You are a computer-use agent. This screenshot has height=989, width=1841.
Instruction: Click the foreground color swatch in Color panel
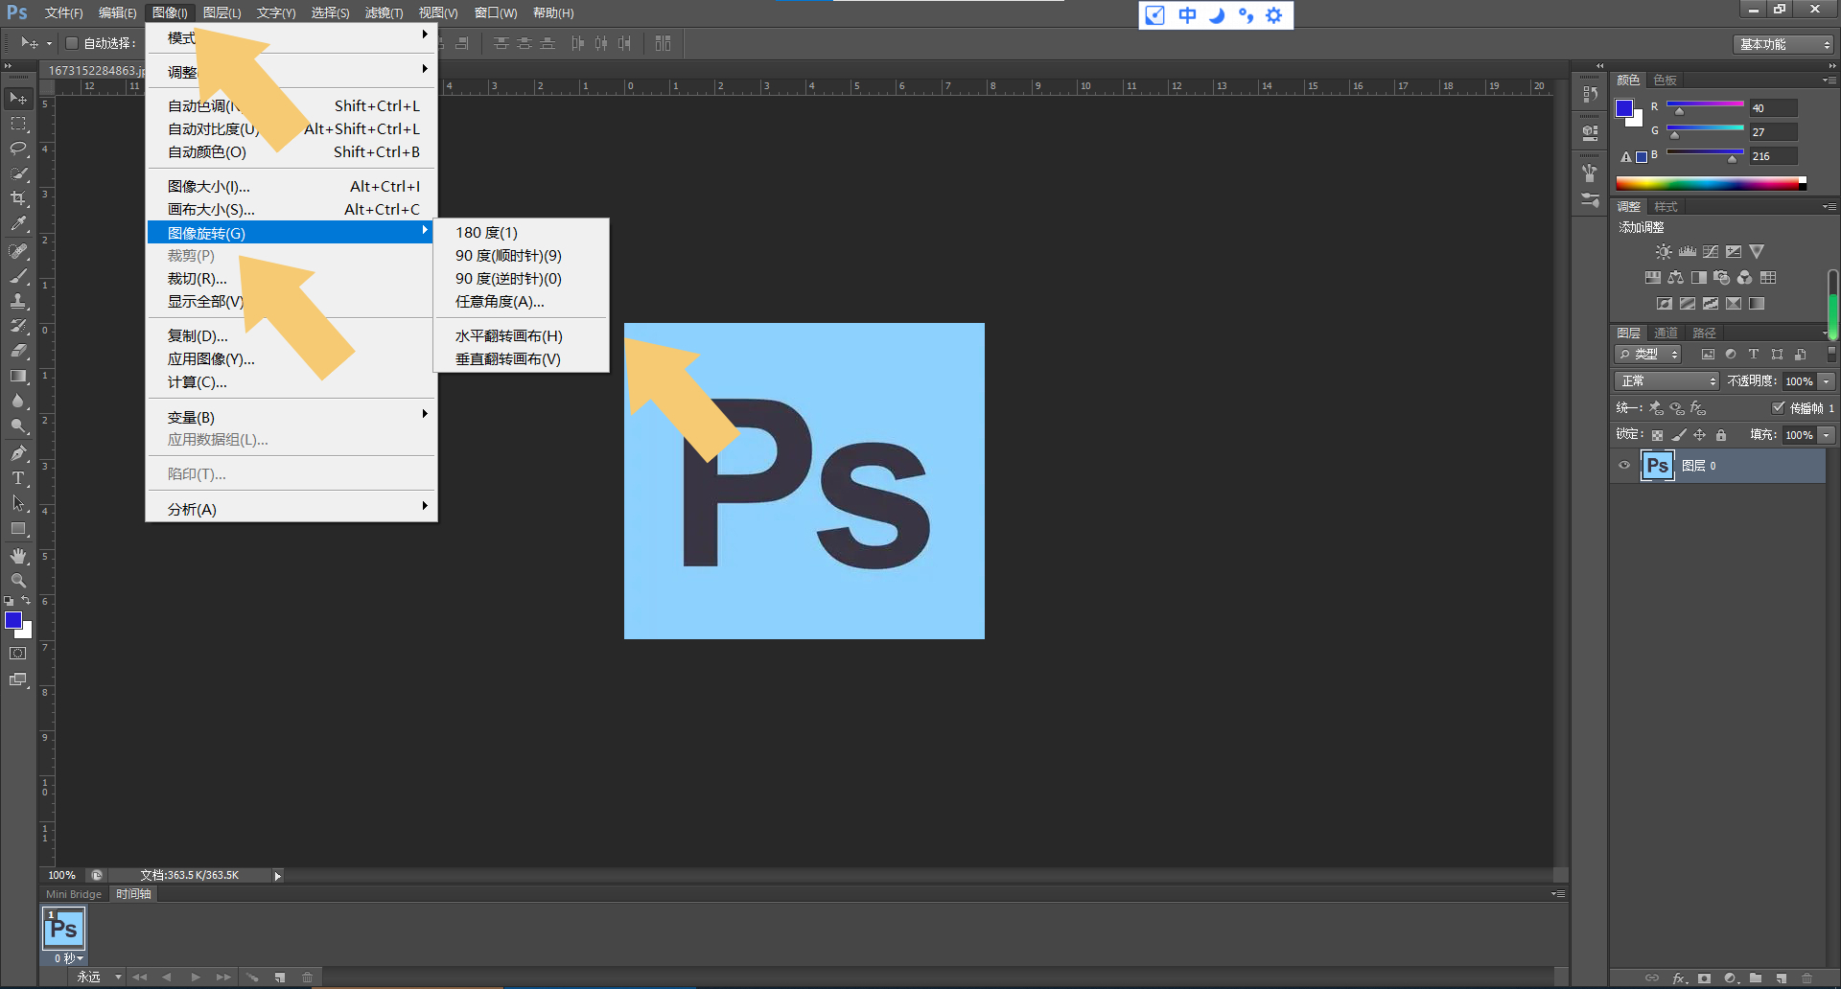point(1624,108)
